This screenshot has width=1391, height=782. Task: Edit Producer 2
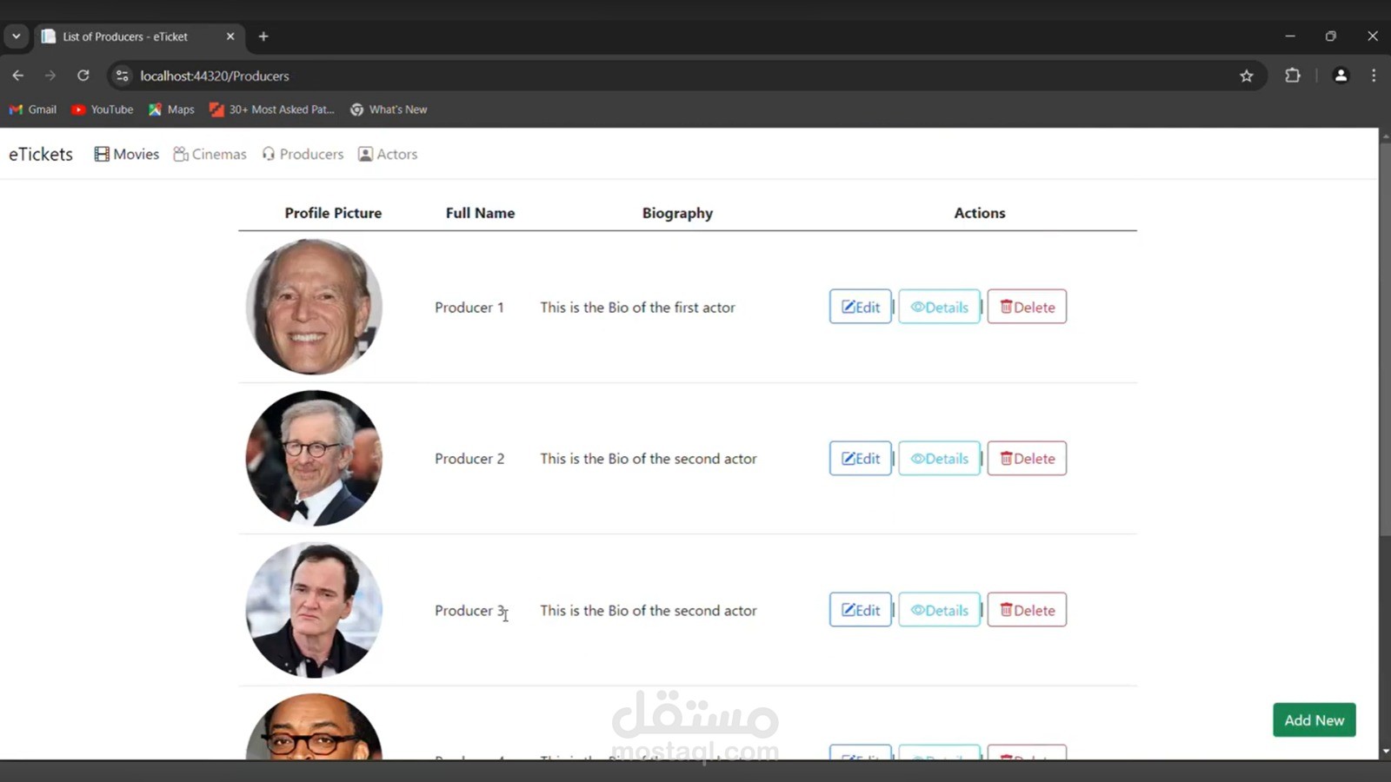(860, 458)
